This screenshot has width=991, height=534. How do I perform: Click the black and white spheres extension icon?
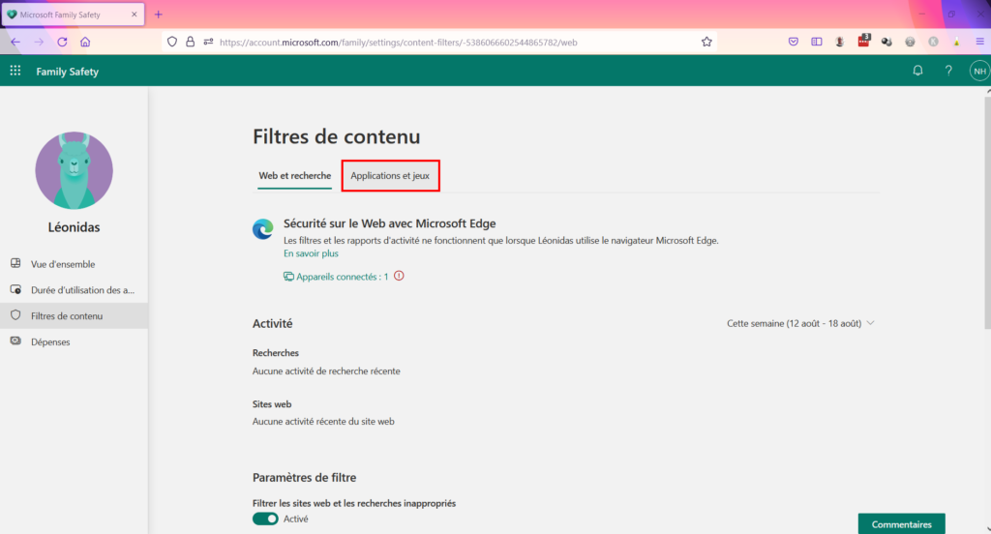[x=886, y=42]
